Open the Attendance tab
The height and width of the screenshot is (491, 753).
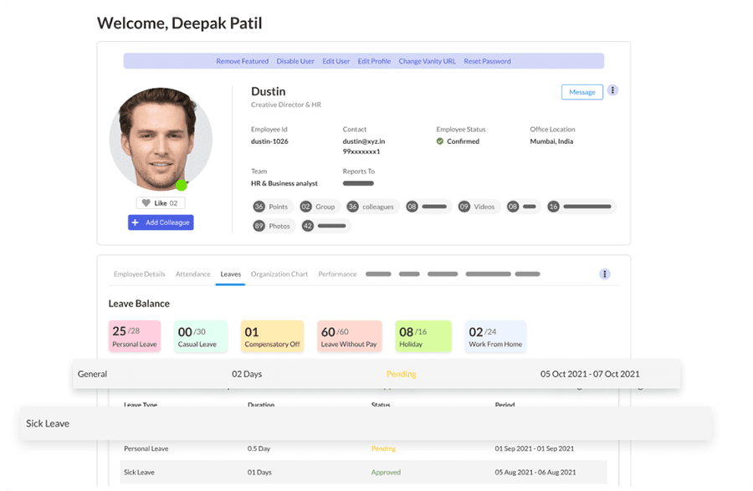click(192, 274)
